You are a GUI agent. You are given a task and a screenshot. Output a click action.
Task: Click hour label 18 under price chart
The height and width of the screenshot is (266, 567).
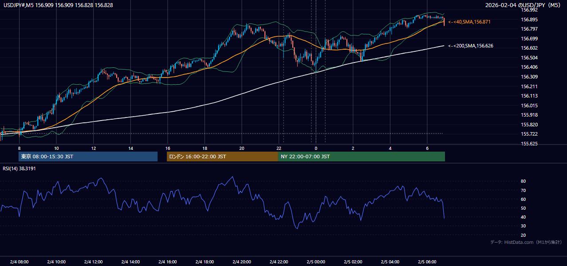pos(205,148)
